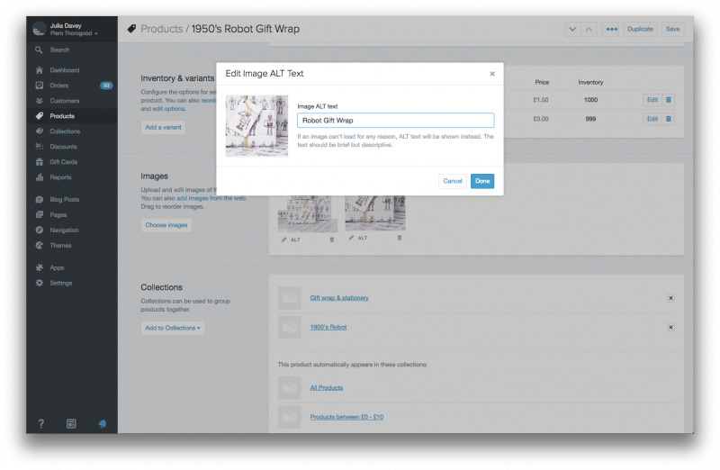Screen dimensions: 720x470
Task: Open the All Products collection link
Action: [327, 388]
